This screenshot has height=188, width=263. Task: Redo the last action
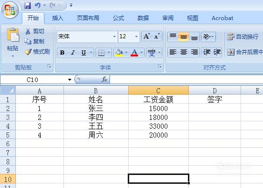[x=53, y=6]
